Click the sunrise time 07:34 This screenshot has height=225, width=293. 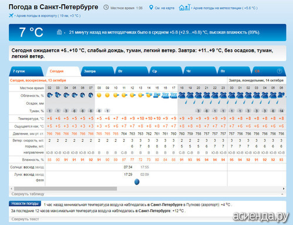(x=128, y=167)
